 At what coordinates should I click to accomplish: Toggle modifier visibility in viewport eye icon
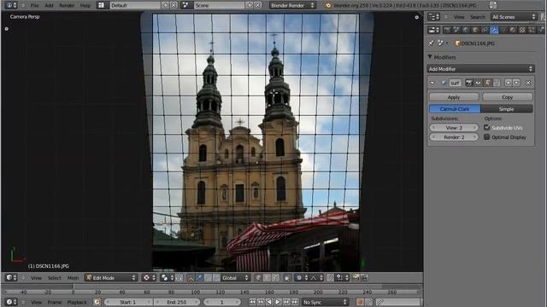click(479, 83)
